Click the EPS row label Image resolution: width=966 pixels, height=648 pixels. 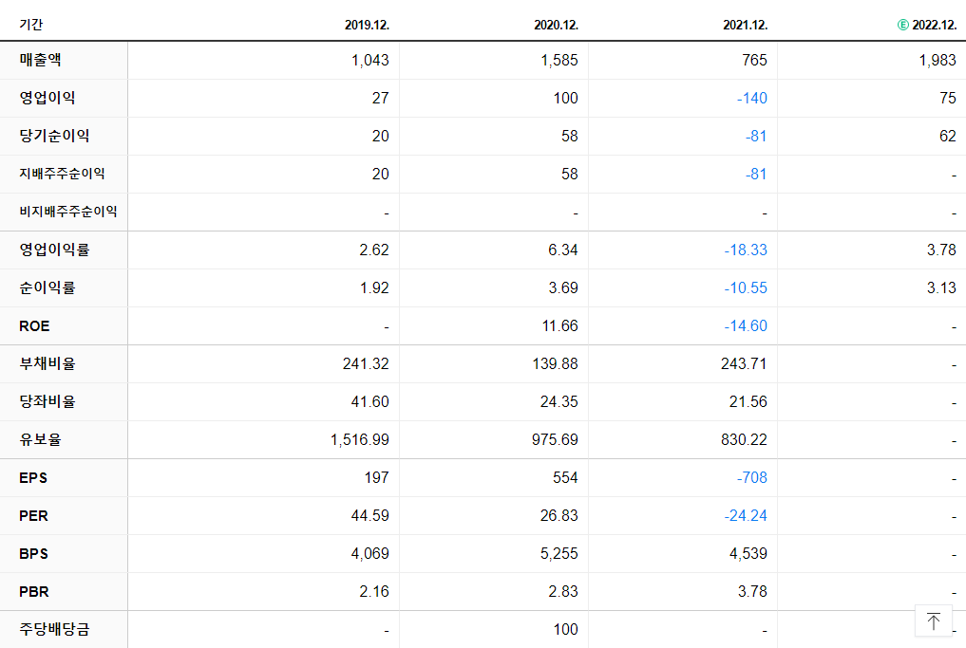[x=33, y=478]
